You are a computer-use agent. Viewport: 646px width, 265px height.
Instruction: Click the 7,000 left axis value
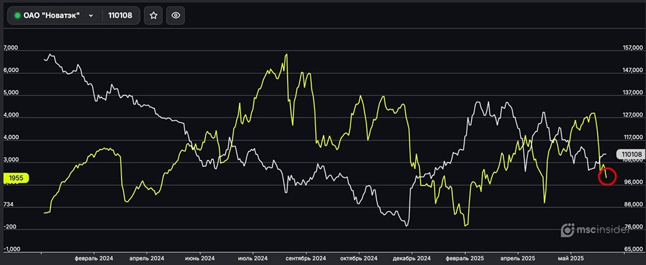pos(11,48)
